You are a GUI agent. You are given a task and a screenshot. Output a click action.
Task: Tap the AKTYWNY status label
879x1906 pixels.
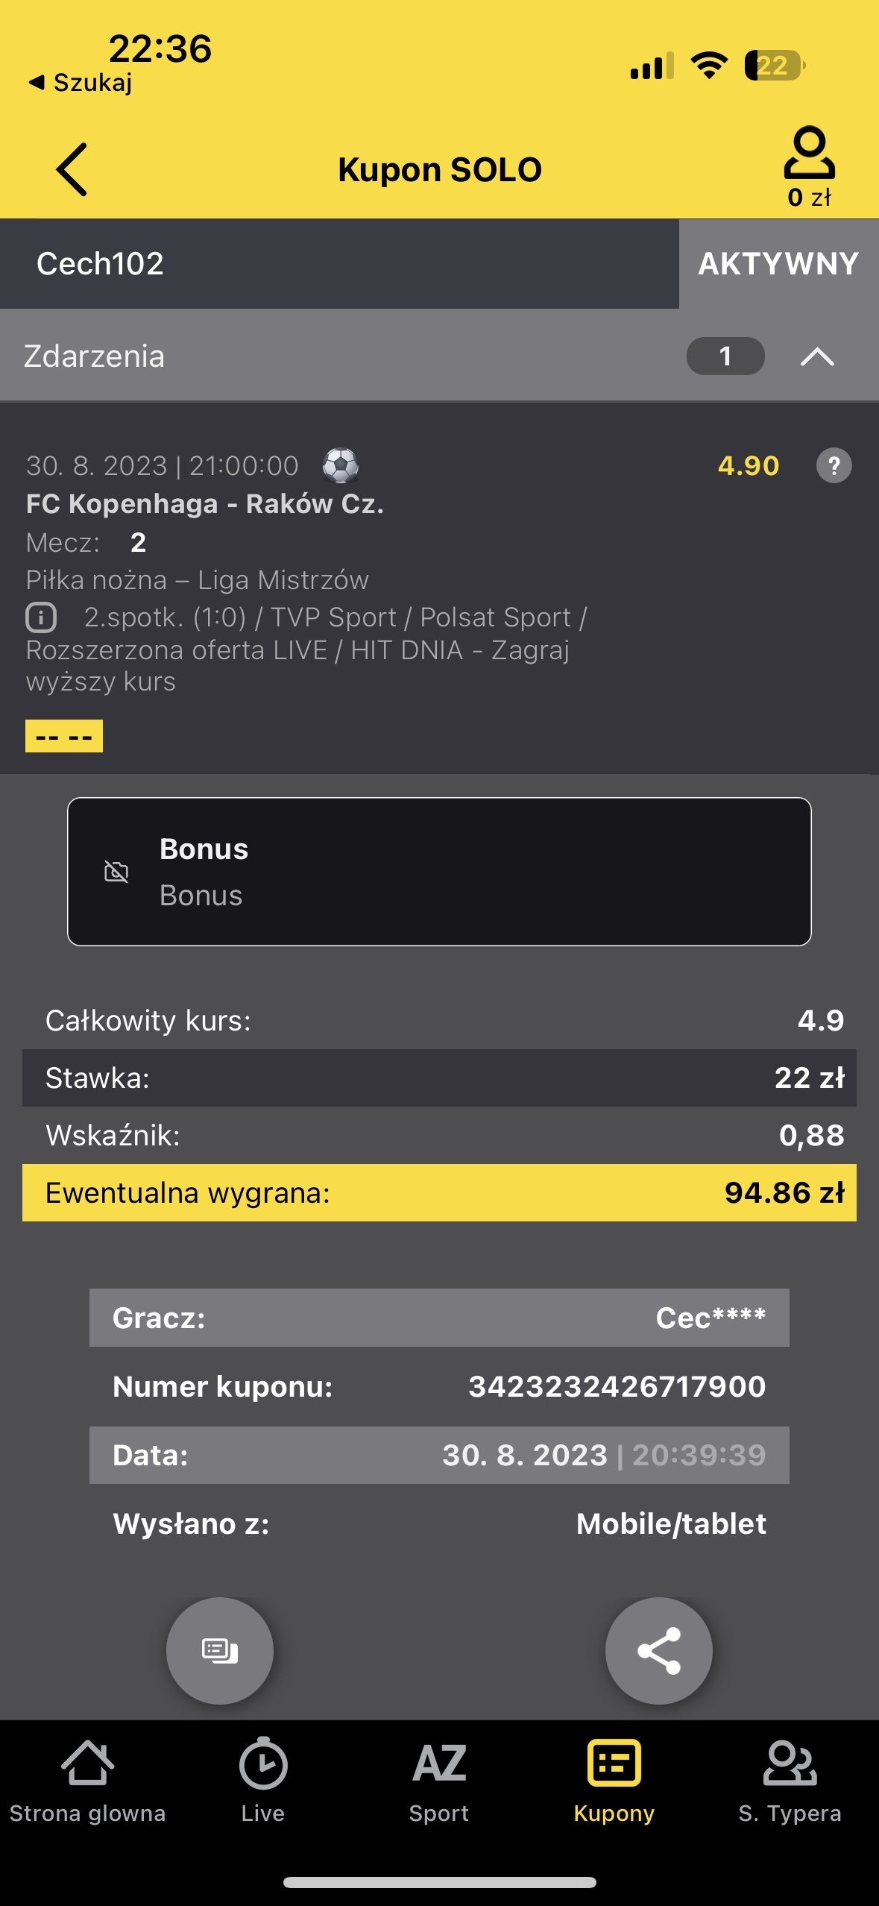(778, 264)
